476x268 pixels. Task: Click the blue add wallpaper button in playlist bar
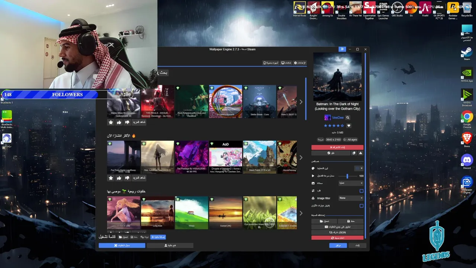coord(158,237)
